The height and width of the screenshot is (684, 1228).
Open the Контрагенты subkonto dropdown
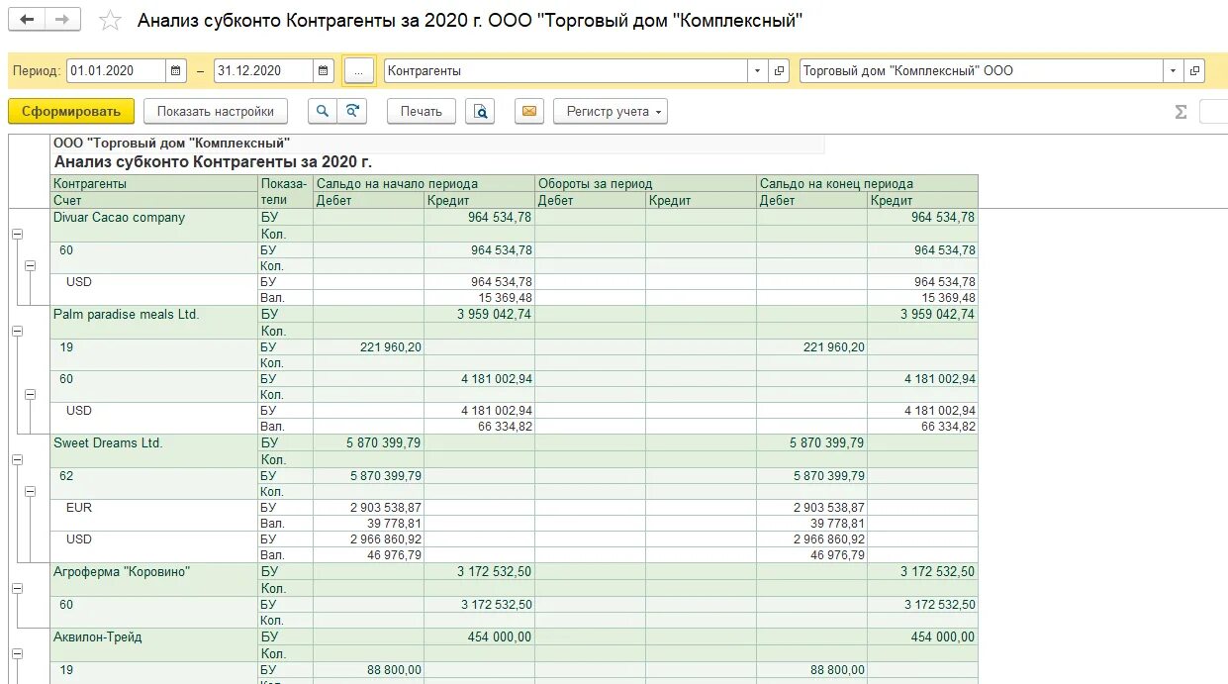pos(757,71)
